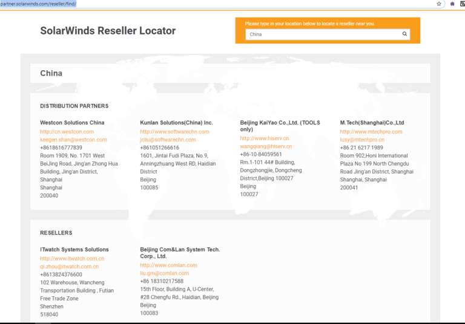465x324 pixels.
Task: Select ITwatch Systems Solutions name
Action: click(x=74, y=250)
